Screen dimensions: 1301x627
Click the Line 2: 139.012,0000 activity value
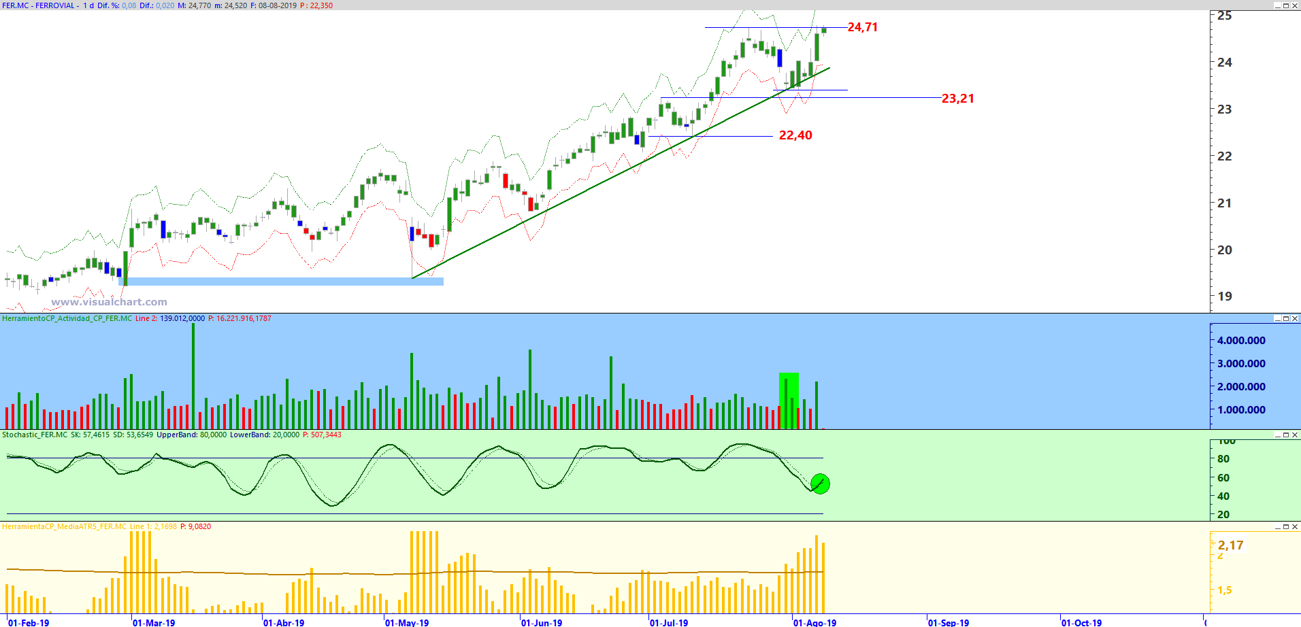(x=170, y=318)
